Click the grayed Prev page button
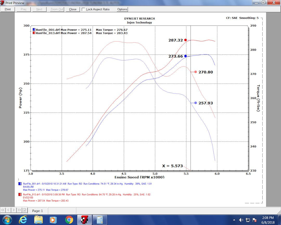 point(23,9)
